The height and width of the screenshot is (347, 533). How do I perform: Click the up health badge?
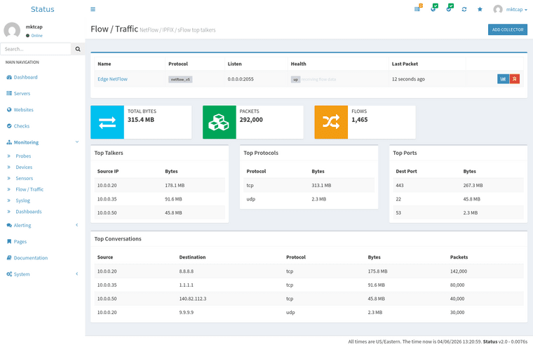pos(295,79)
